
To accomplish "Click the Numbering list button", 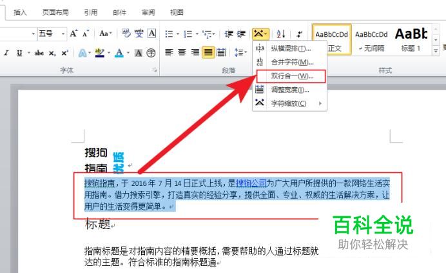I will pos(188,34).
